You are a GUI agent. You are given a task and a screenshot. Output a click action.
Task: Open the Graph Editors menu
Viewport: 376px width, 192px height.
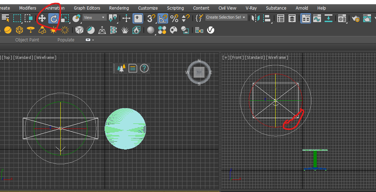click(87, 8)
